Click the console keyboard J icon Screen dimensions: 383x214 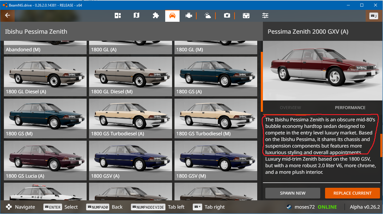(x=374, y=16)
